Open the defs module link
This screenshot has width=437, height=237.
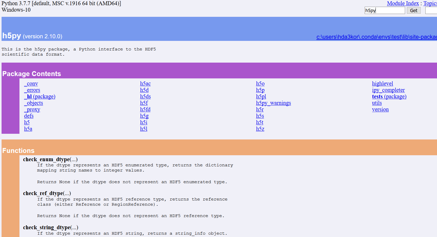click(29, 116)
